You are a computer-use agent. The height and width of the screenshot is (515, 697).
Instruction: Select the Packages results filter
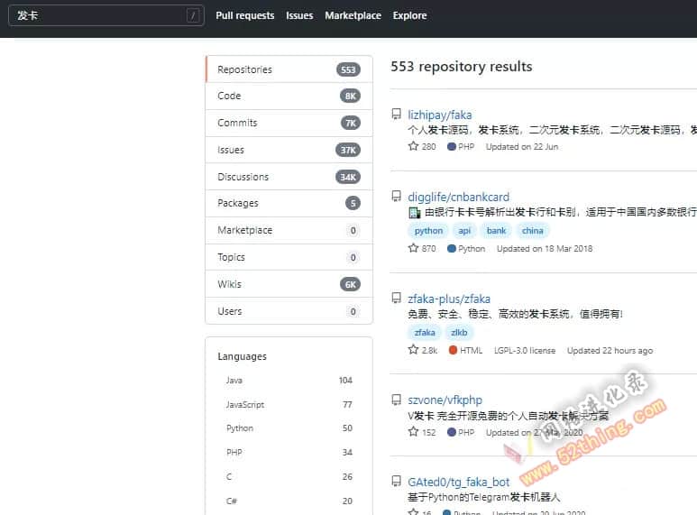[289, 203]
